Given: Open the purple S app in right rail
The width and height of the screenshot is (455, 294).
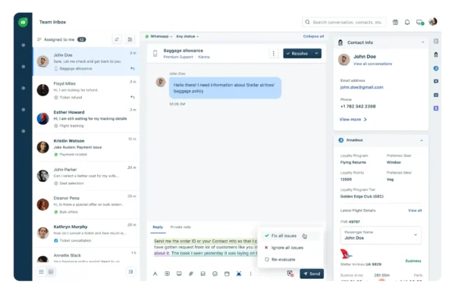Looking at the screenshot, I should [x=436, y=108].
